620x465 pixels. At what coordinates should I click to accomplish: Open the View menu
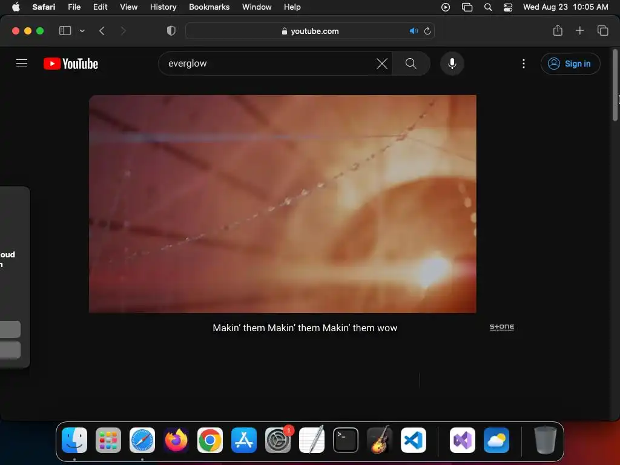pos(128,7)
